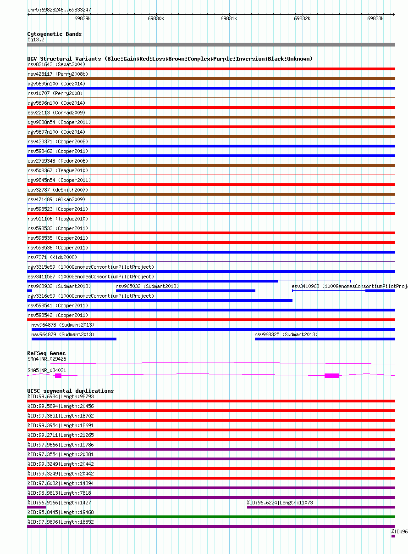Select the nsv598535 (Cooper2011) label
This screenshot has width=408, height=554.
click(x=58, y=238)
